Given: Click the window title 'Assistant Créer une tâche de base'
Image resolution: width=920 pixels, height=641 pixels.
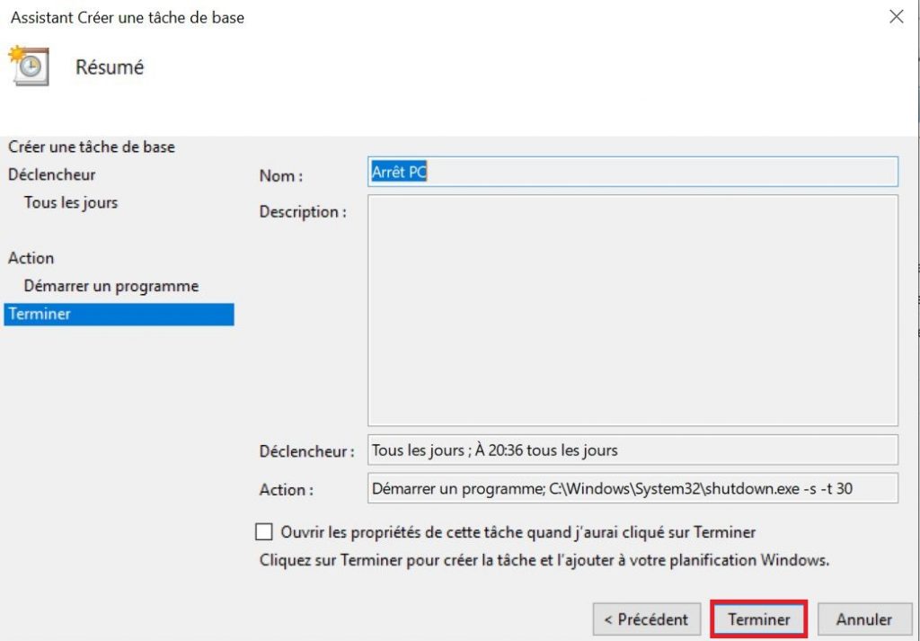Looking at the screenshot, I should (x=127, y=16).
